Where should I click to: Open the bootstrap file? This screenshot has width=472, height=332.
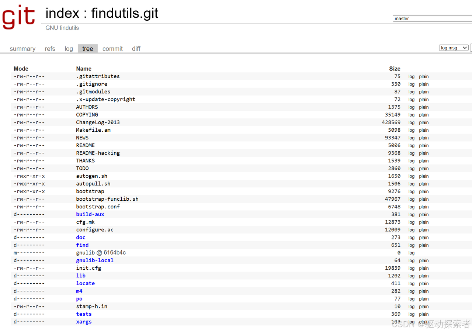[90, 191]
